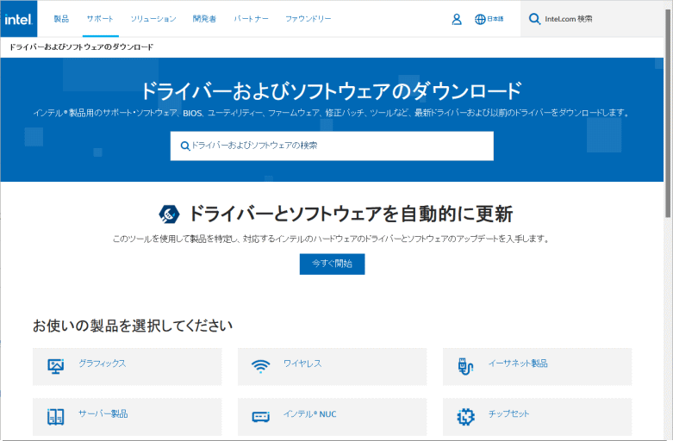Viewport: 673px width, 441px height.
Task: Open the サーバー製品 link
Action: pos(103,413)
